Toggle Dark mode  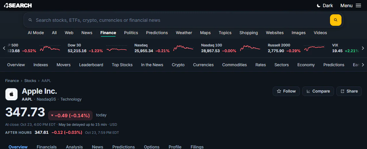coord(325,5)
